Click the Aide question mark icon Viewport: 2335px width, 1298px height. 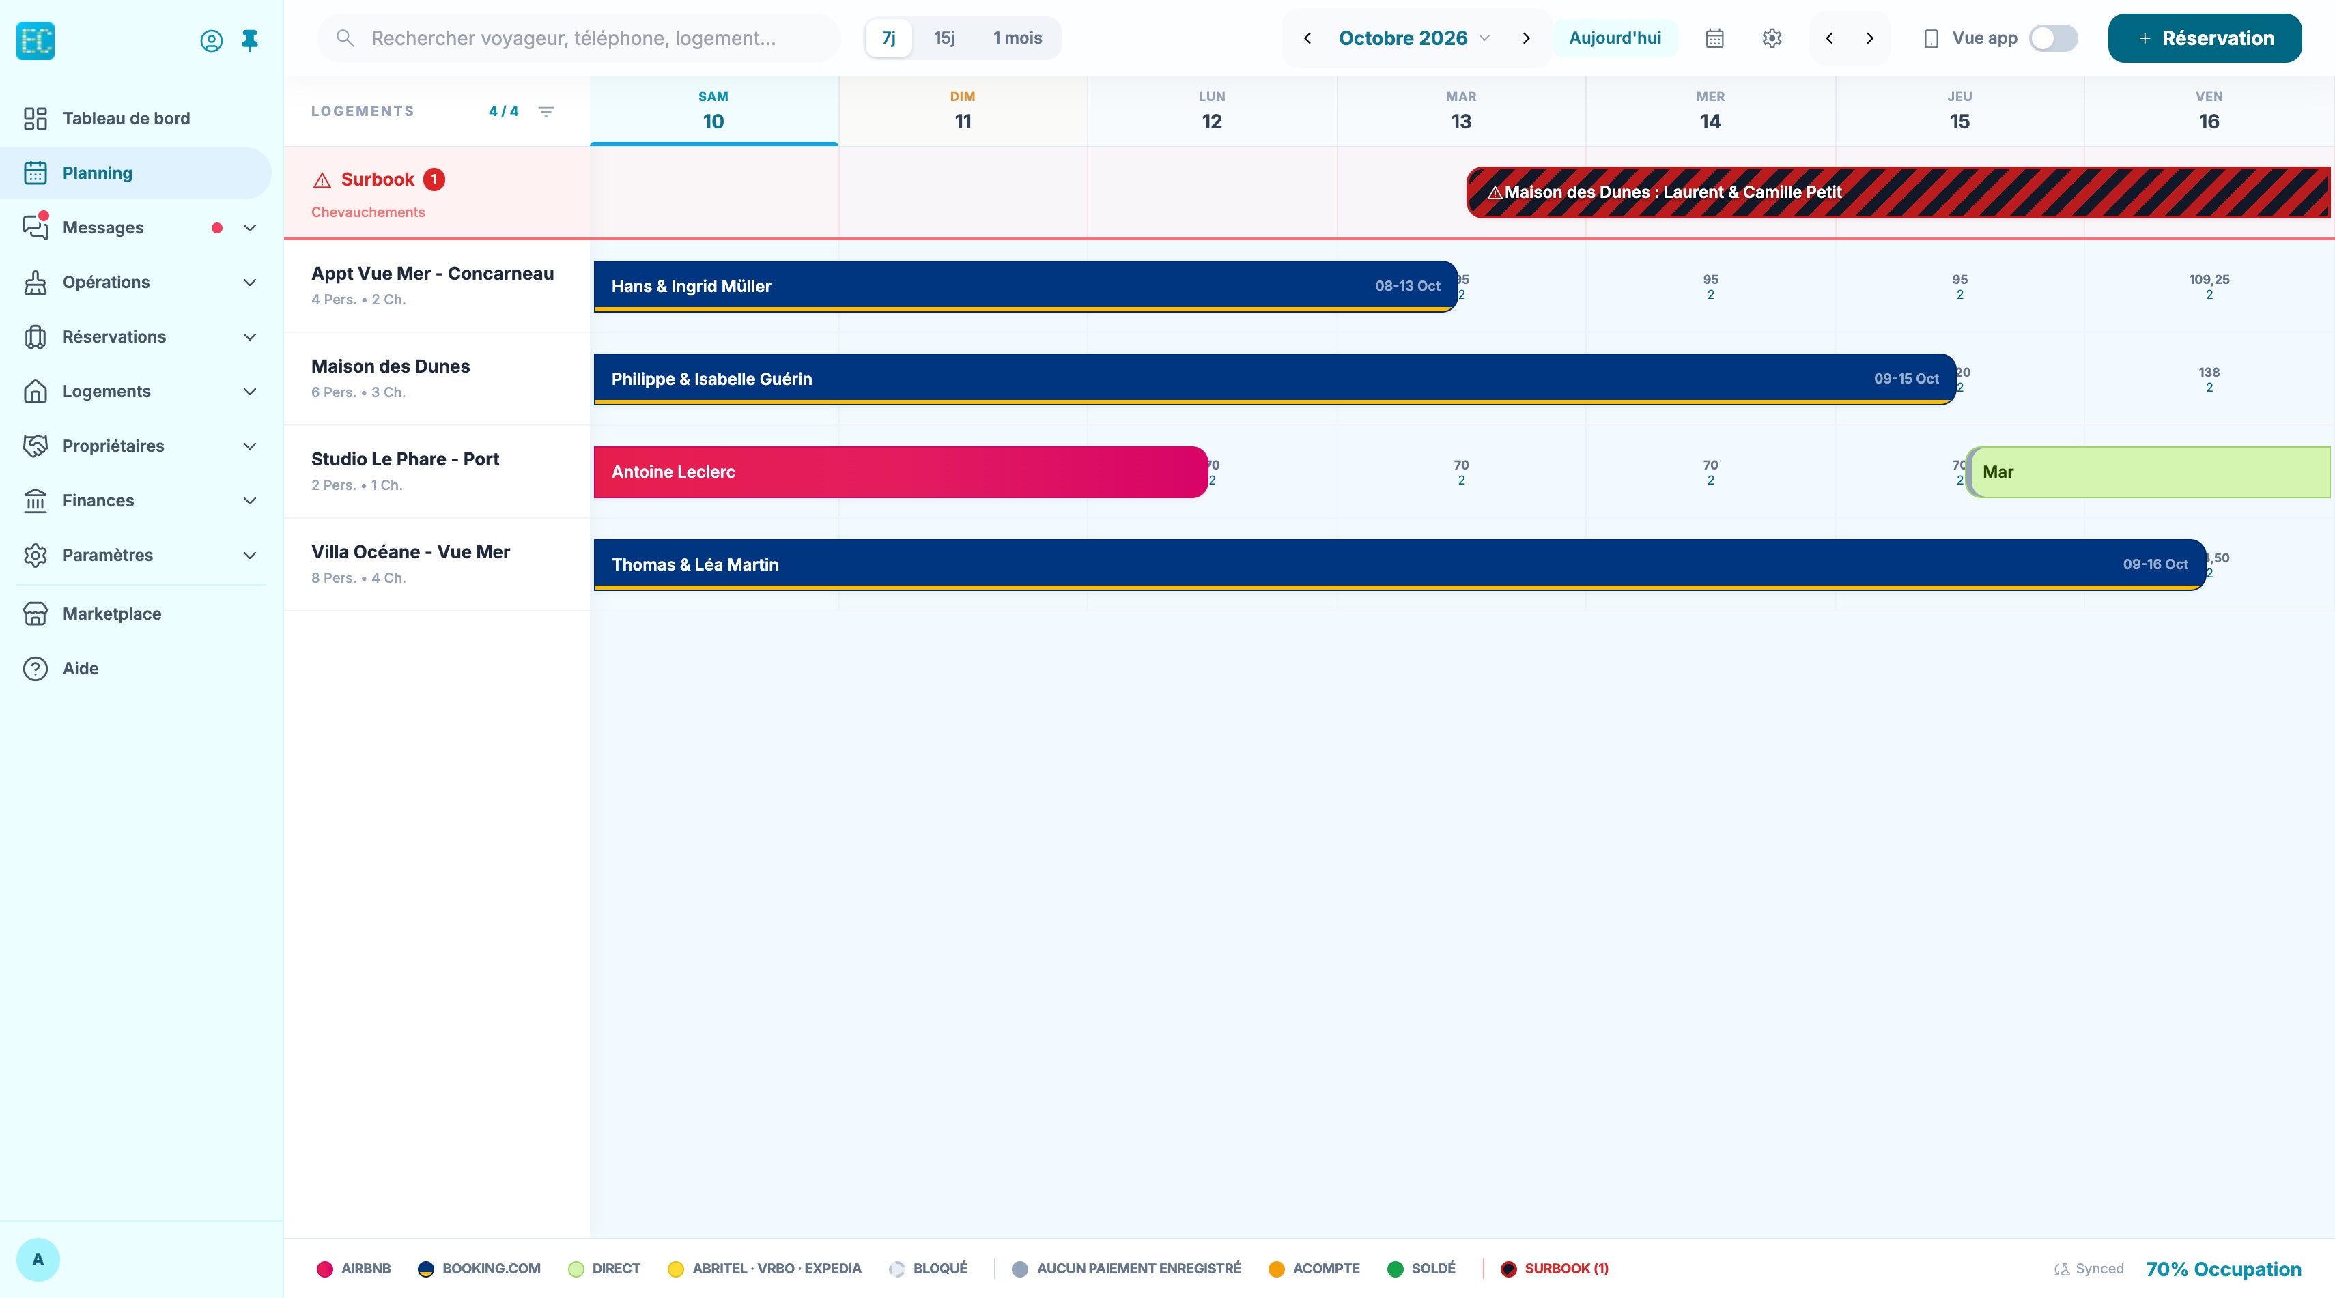click(x=36, y=669)
